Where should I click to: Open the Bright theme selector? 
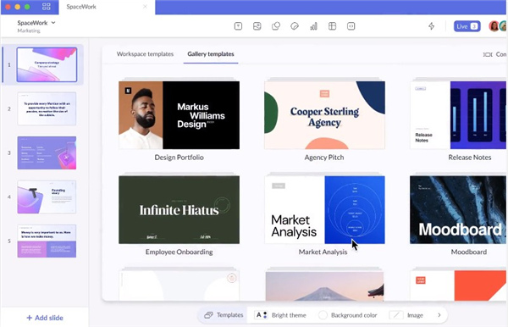tap(280, 315)
